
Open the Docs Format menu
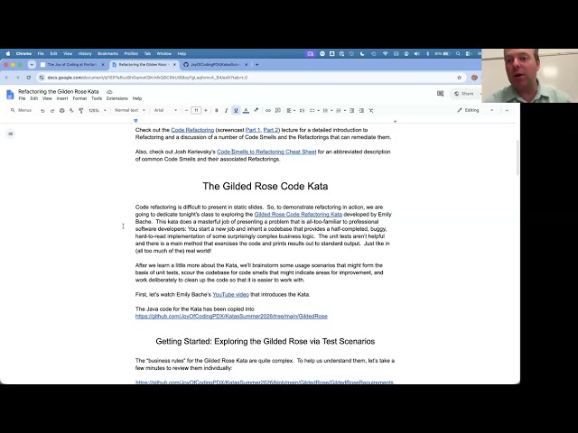click(79, 98)
